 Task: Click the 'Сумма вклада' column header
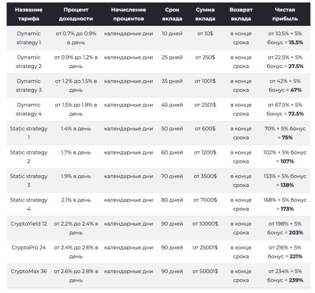click(205, 14)
